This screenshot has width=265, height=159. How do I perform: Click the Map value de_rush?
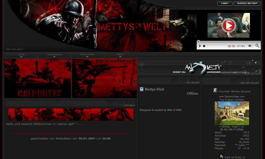point(245,139)
